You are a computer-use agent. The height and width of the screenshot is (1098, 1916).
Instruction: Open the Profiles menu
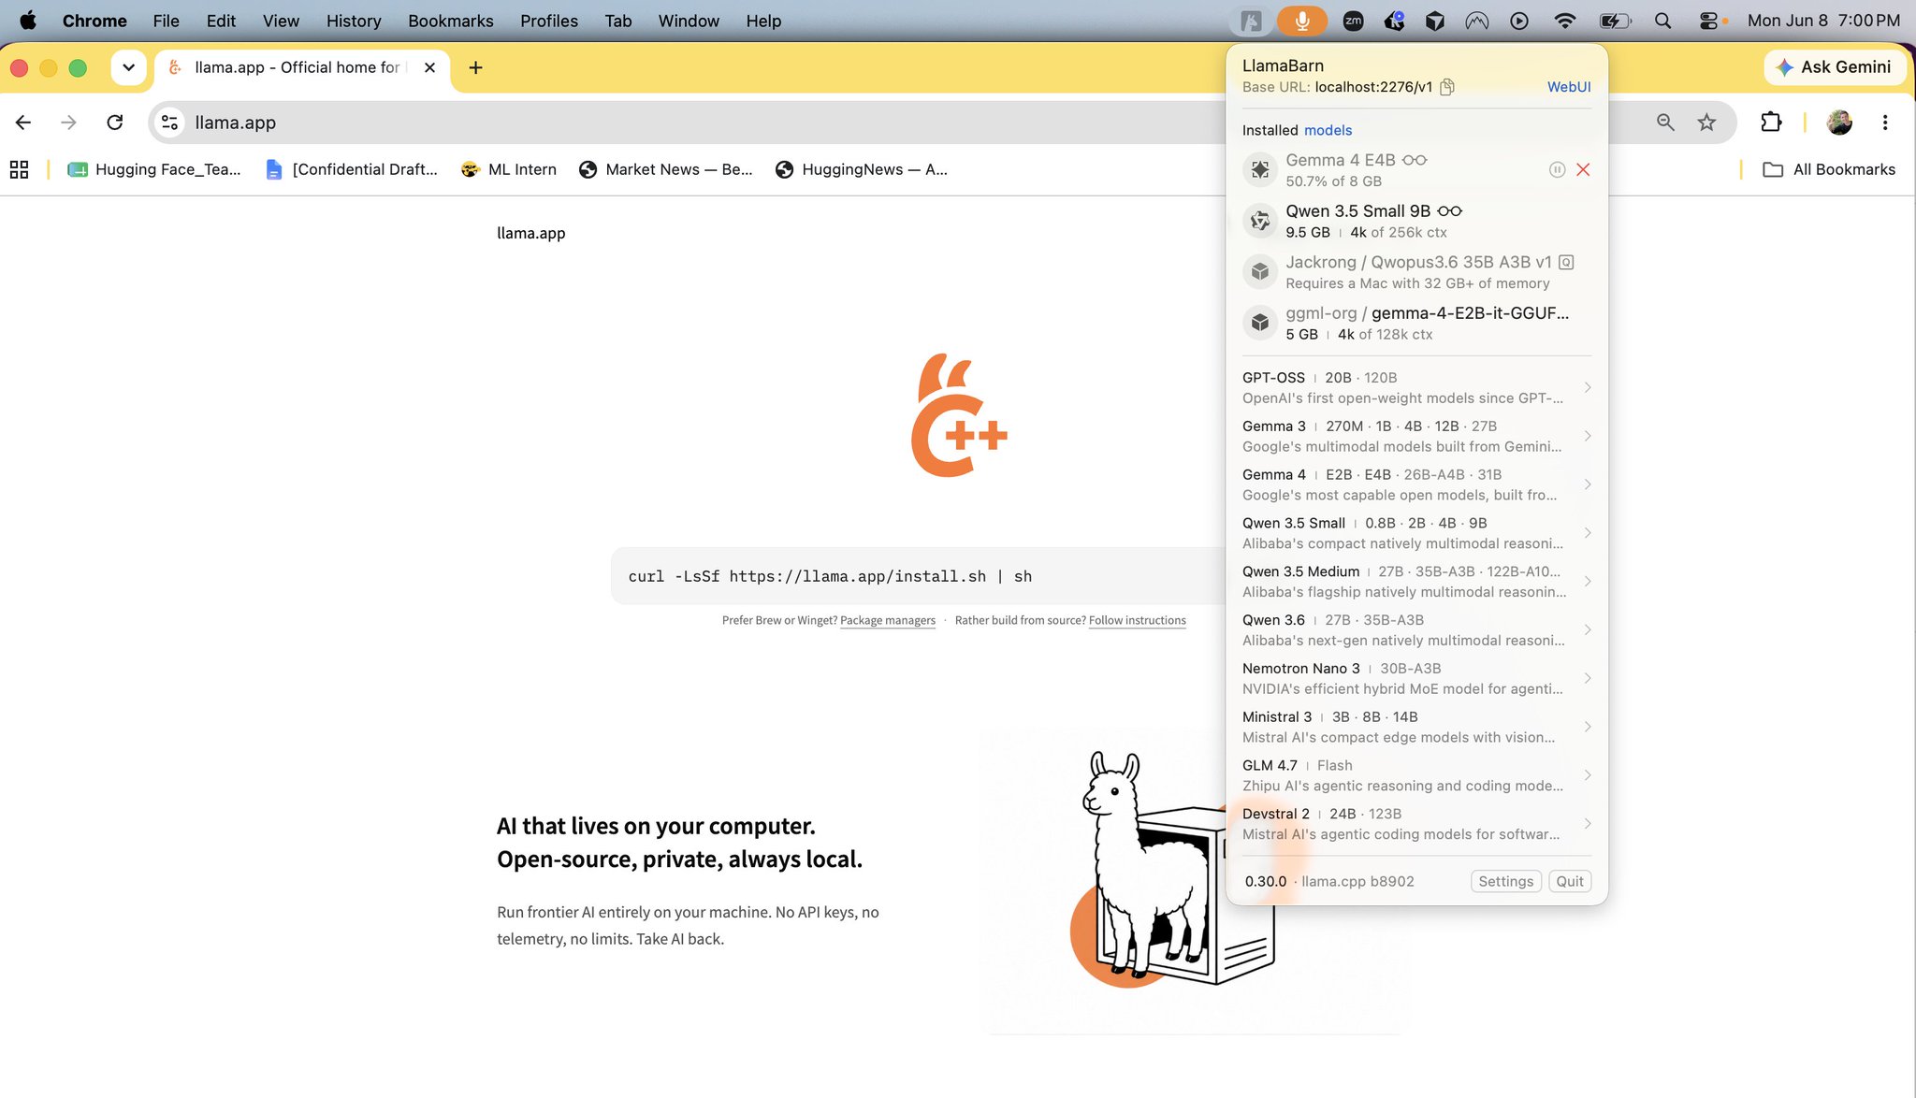549,21
